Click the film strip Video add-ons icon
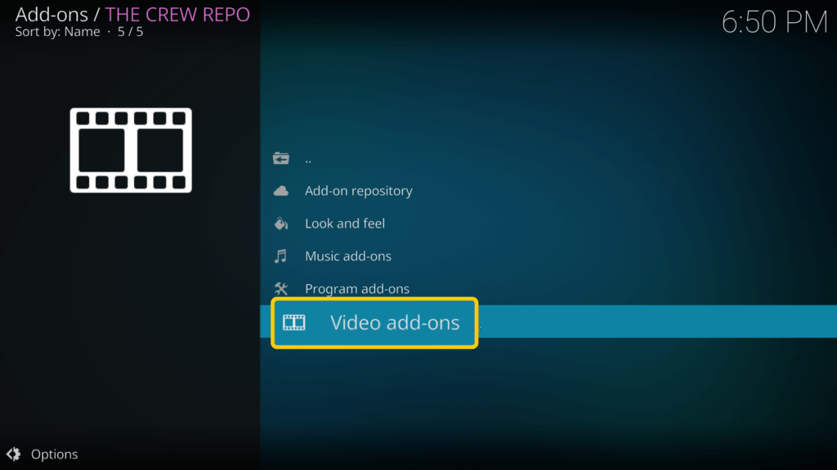 [295, 322]
